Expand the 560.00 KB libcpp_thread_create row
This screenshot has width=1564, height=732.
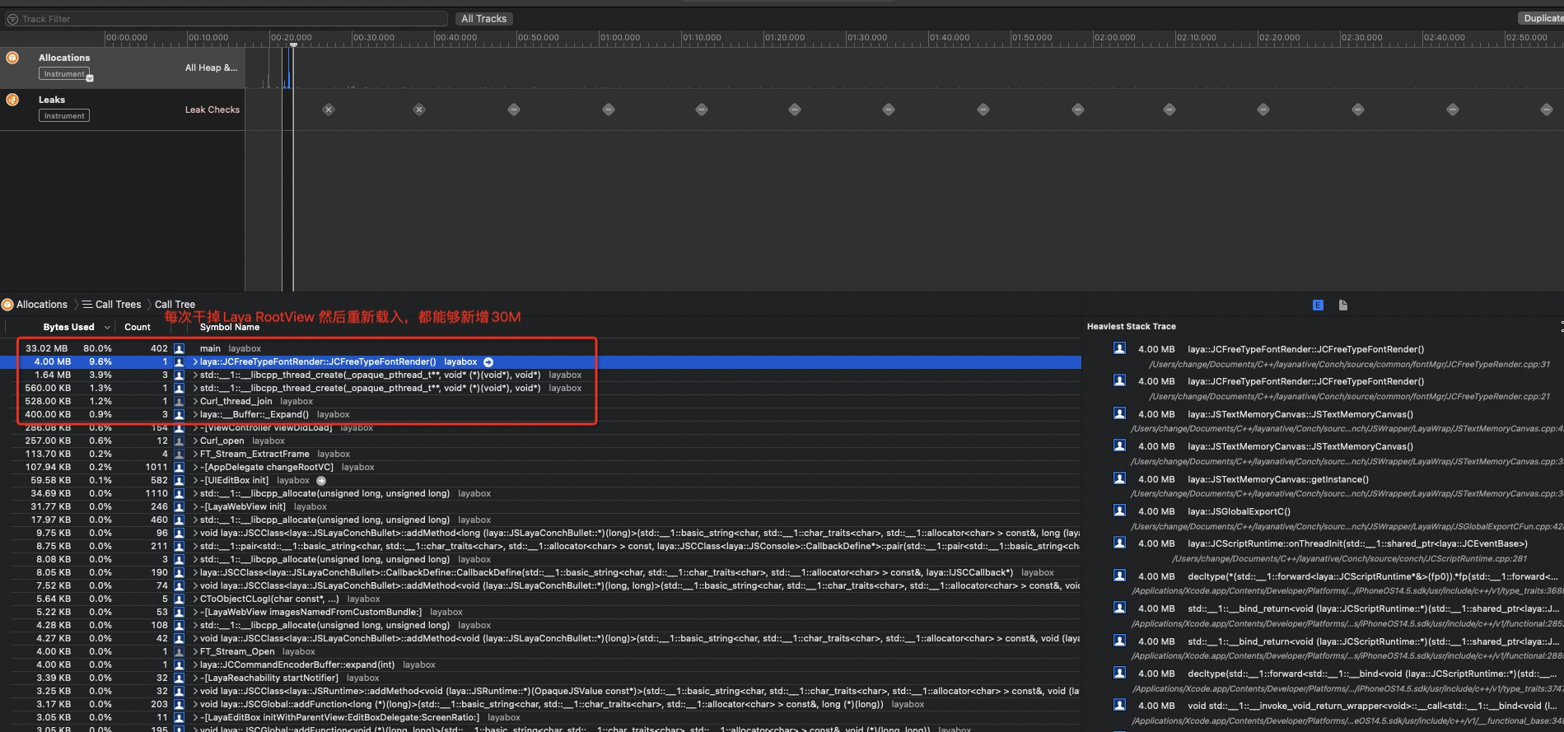pyautogui.click(x=195, y=388)
